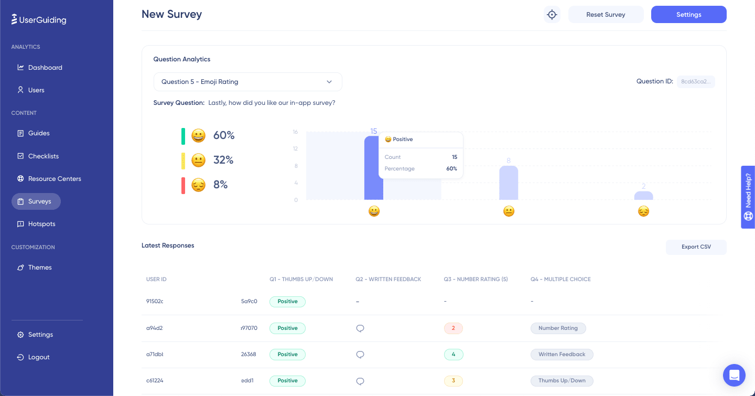Click the written feedback bubble in a94d2's row
The image size is (755, 396).
click(360, 328)
